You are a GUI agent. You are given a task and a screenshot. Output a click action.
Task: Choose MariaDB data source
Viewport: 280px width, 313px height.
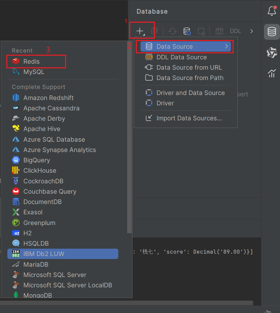click(63, 264)
